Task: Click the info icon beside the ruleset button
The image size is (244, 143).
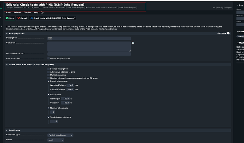Action: click(31, 18)
